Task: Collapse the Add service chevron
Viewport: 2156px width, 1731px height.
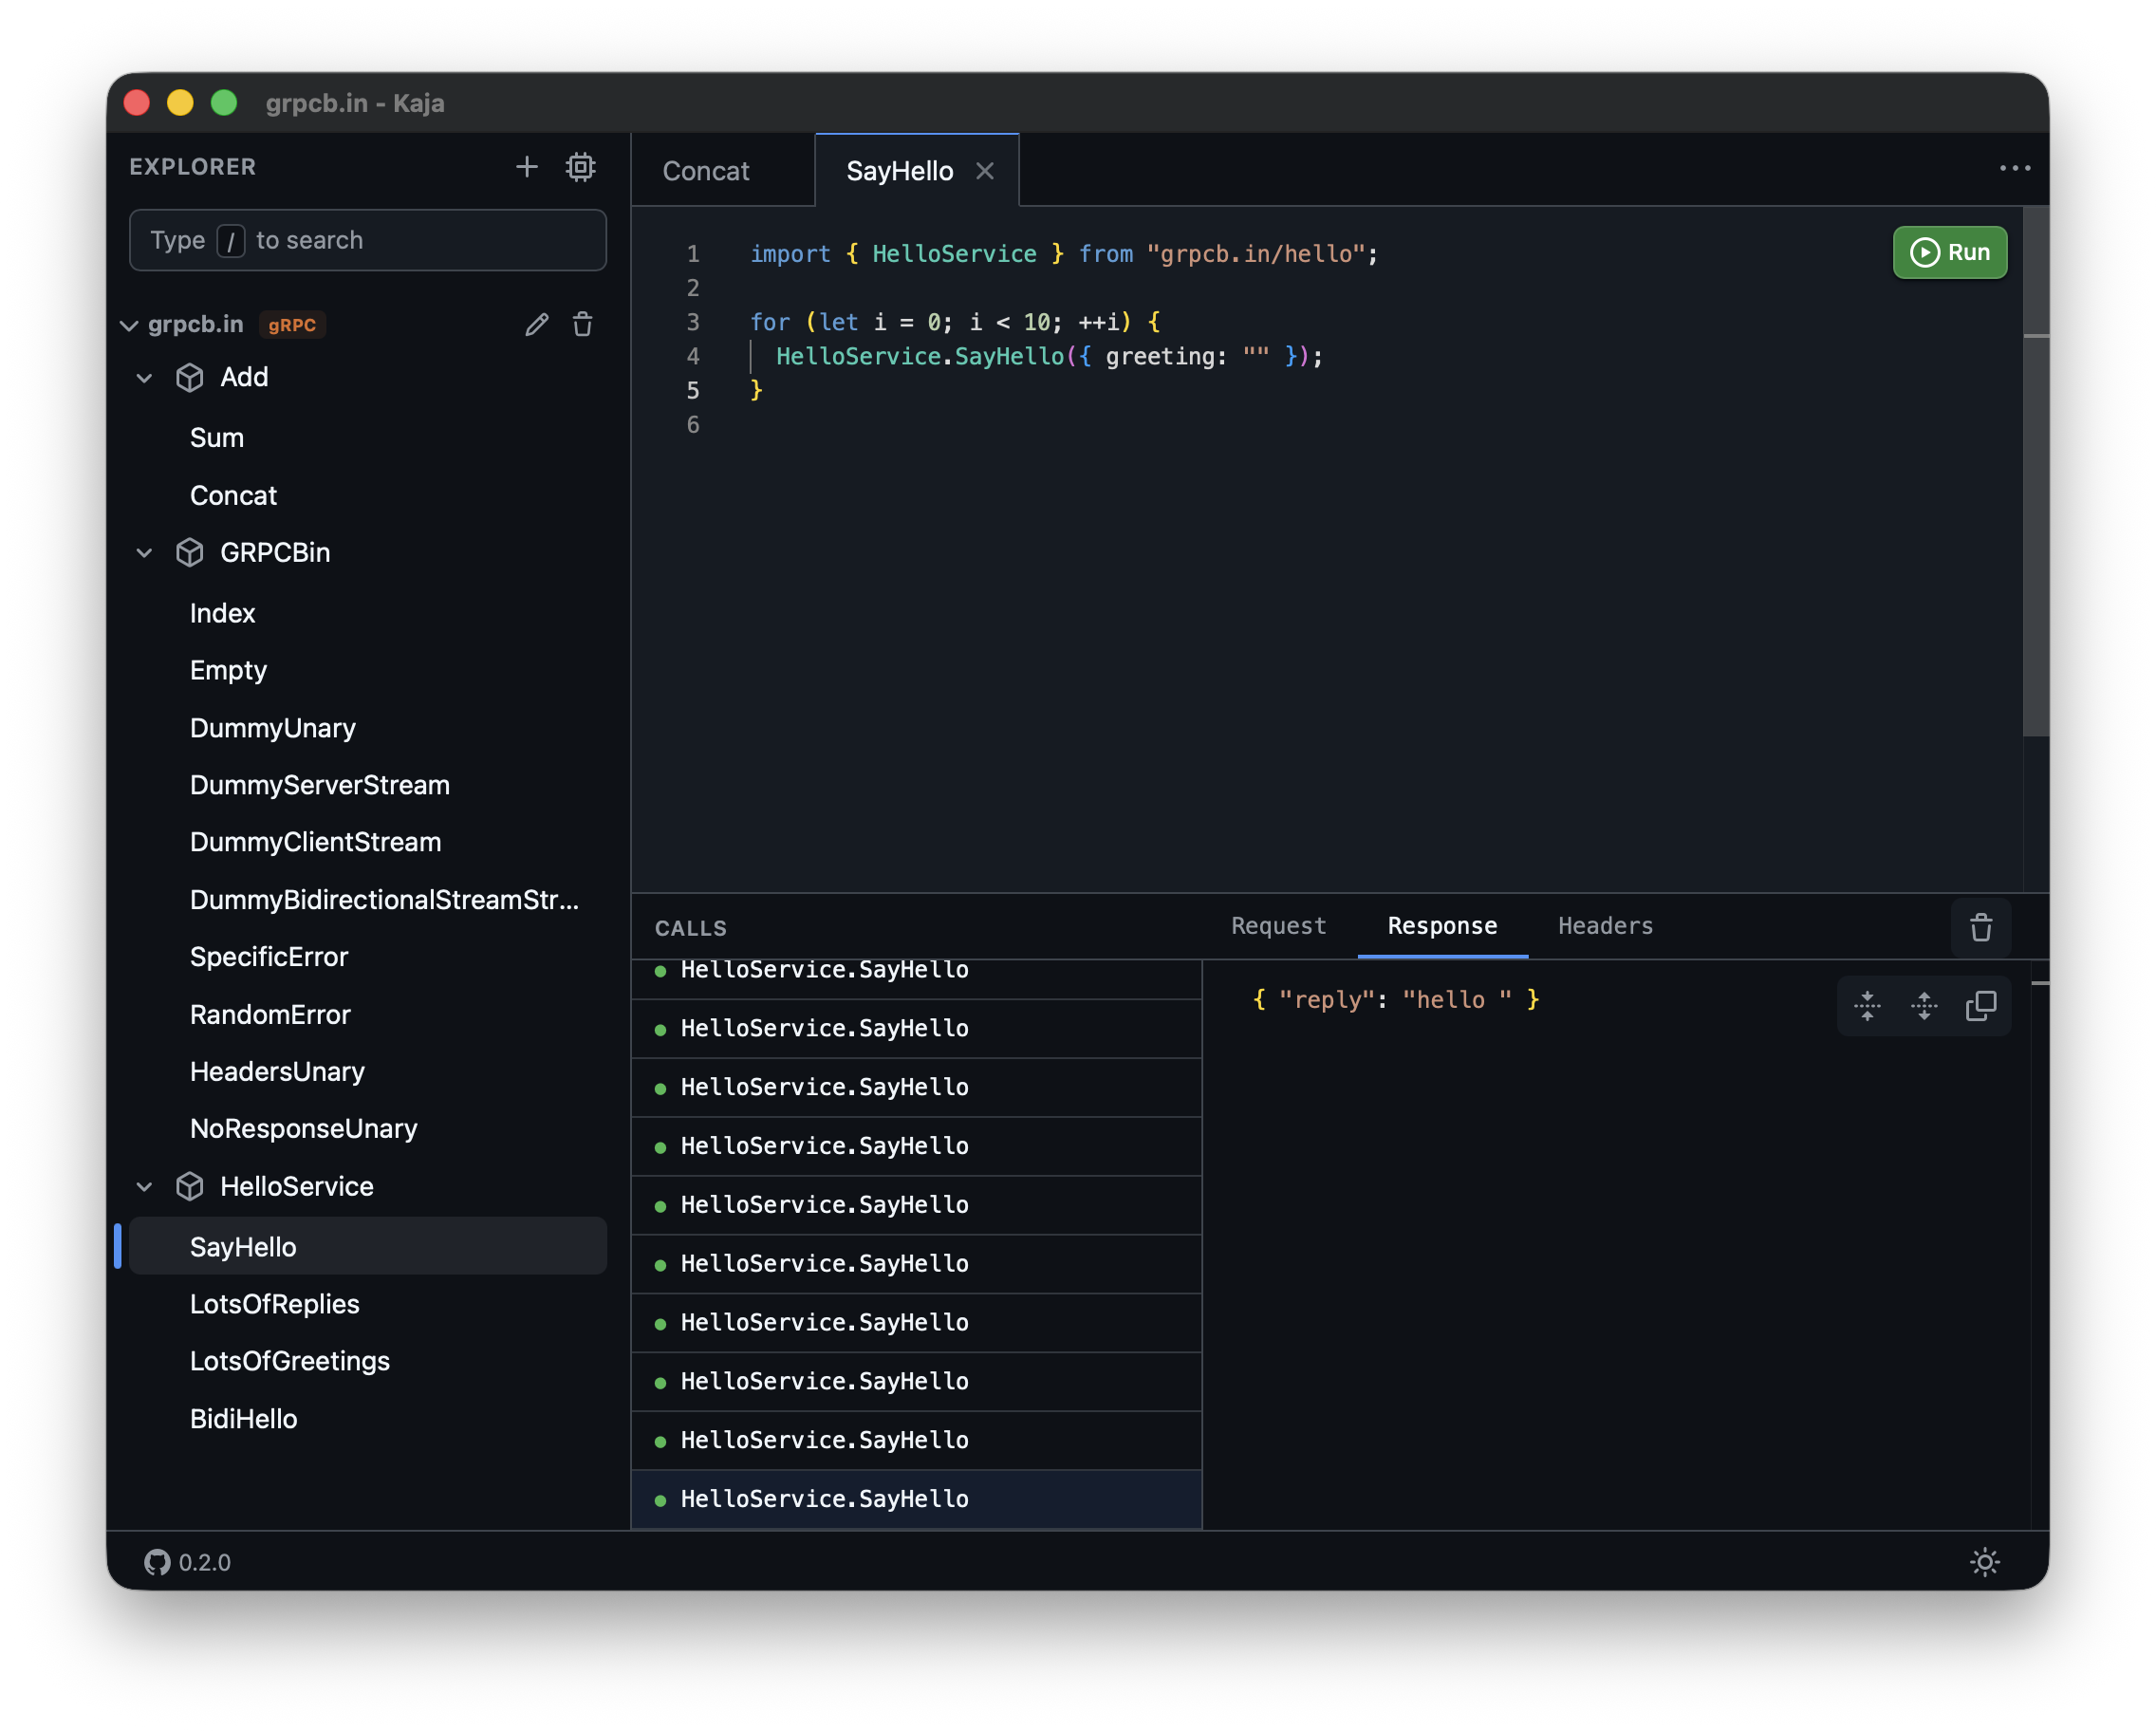Action: click(x=145, y=378)
